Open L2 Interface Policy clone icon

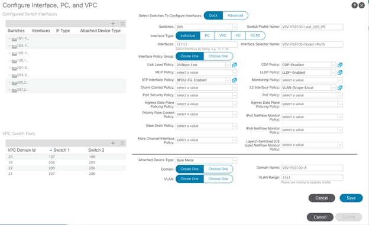pos(340,87)
